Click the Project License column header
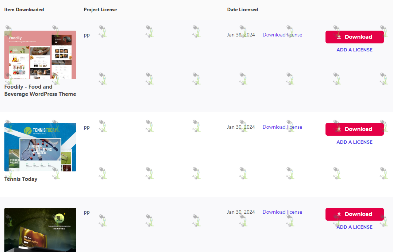 pos(100,9)
